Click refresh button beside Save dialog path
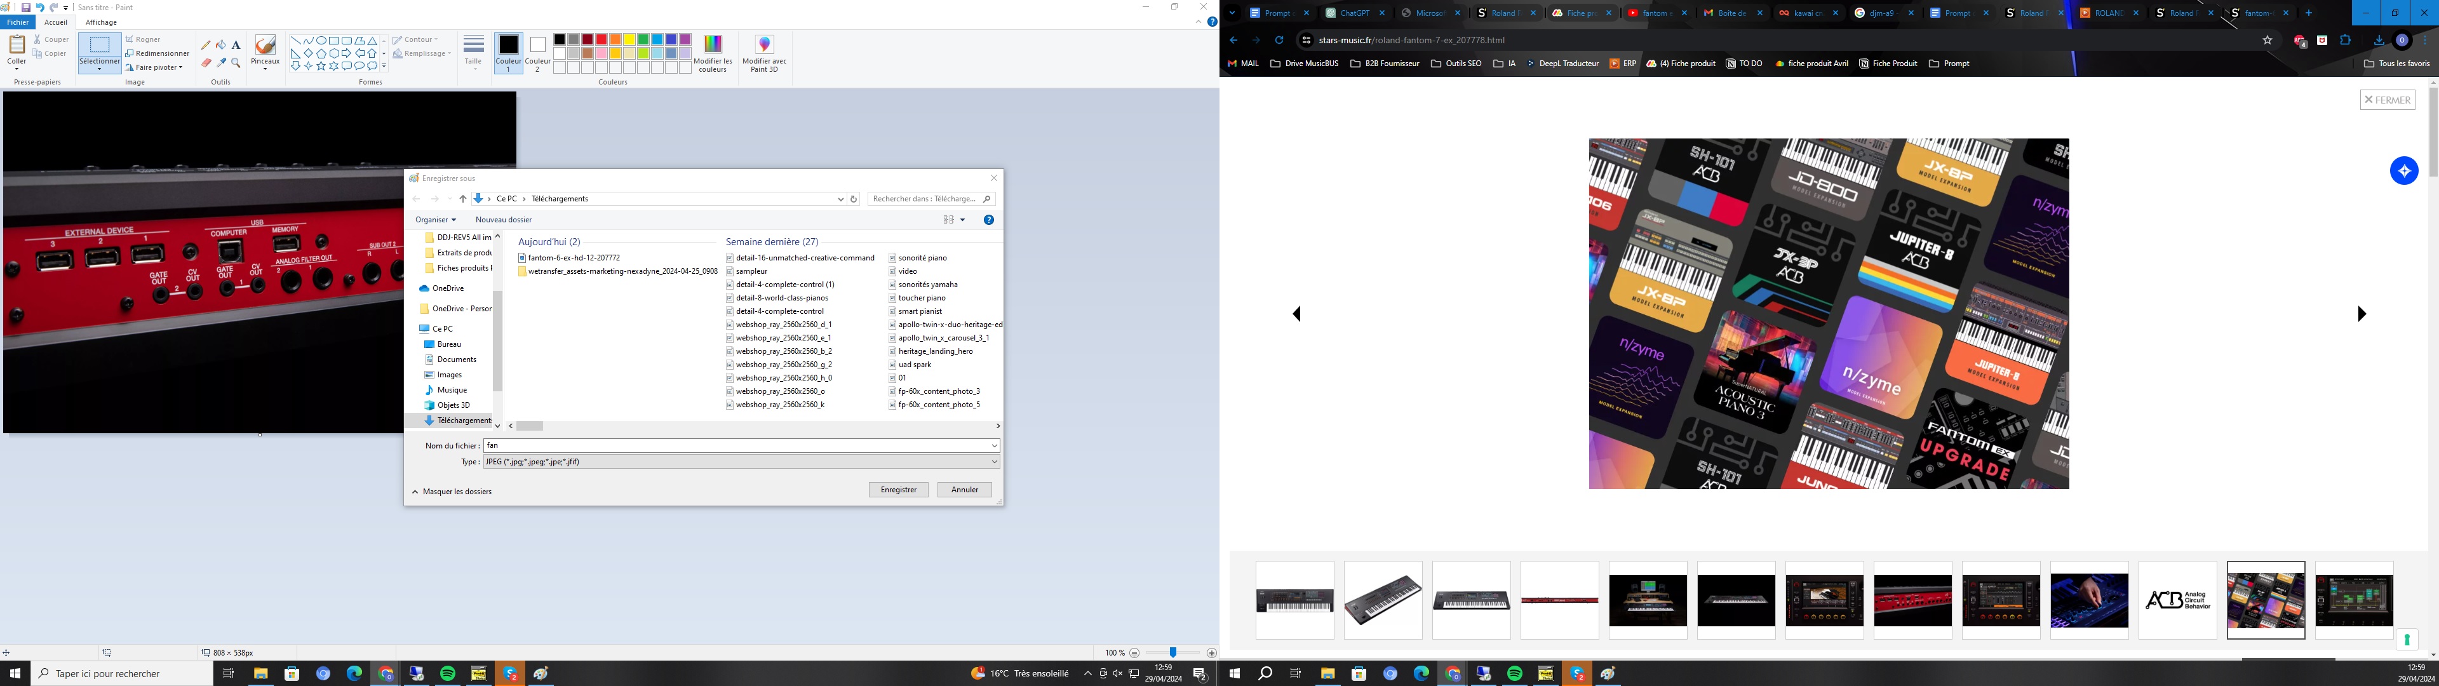Image resolution: width=2439 pixels, height=686 pixels. (x=854, y=199)
